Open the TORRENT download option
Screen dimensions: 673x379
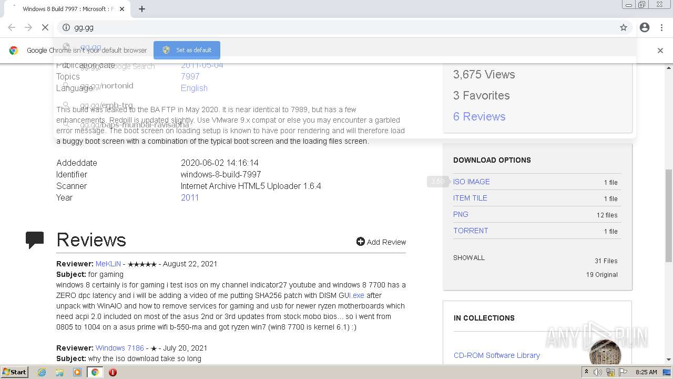(x=471, y=231)
